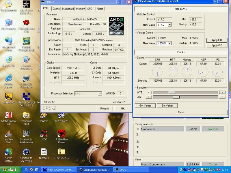The height and width of the screenshot is (173, 231).
Task: Launch Java Web Start shortcut
Action: (9, 137)
